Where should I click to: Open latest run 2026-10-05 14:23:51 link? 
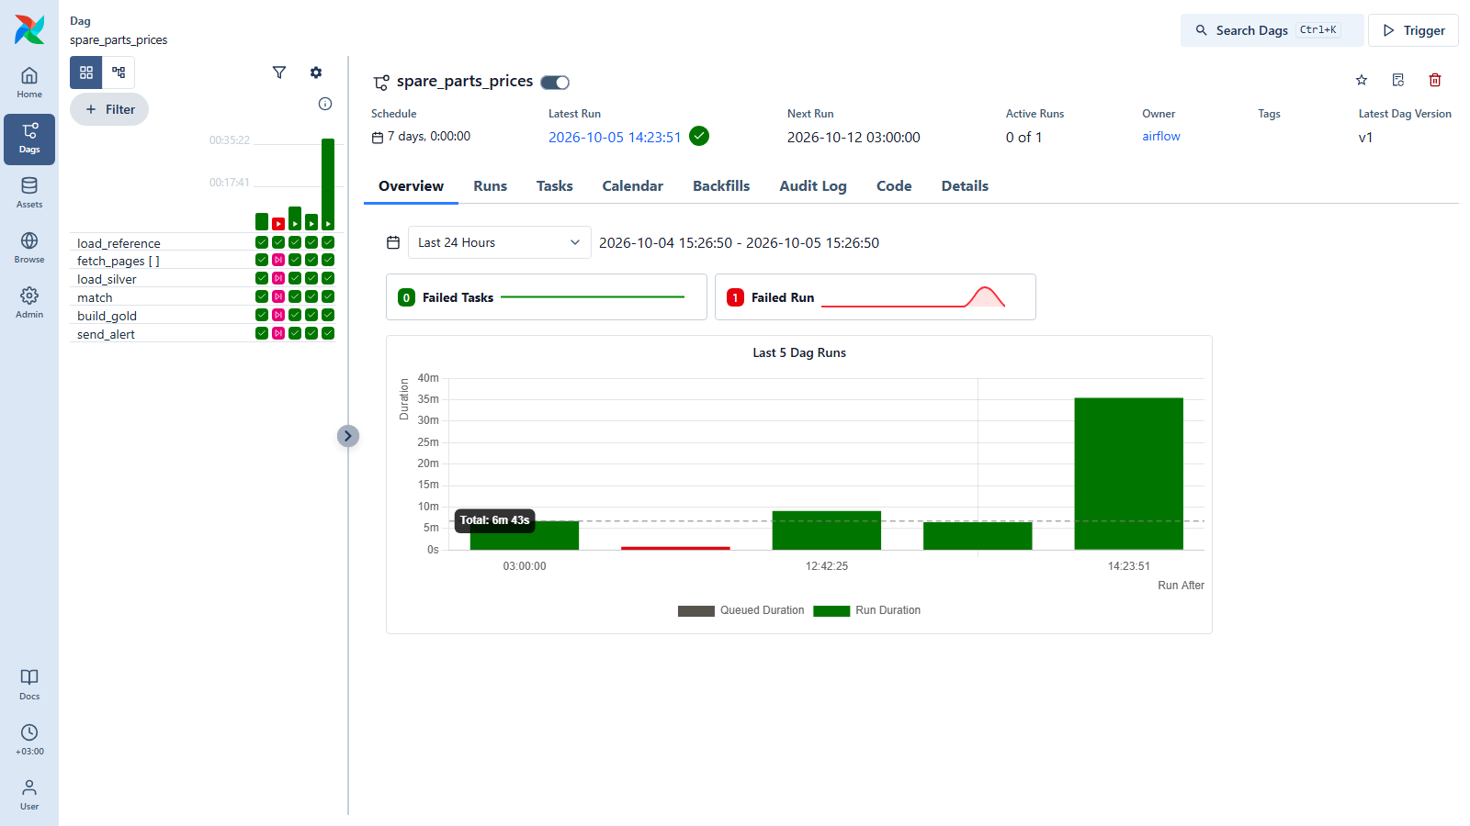(x=615, y=138)
